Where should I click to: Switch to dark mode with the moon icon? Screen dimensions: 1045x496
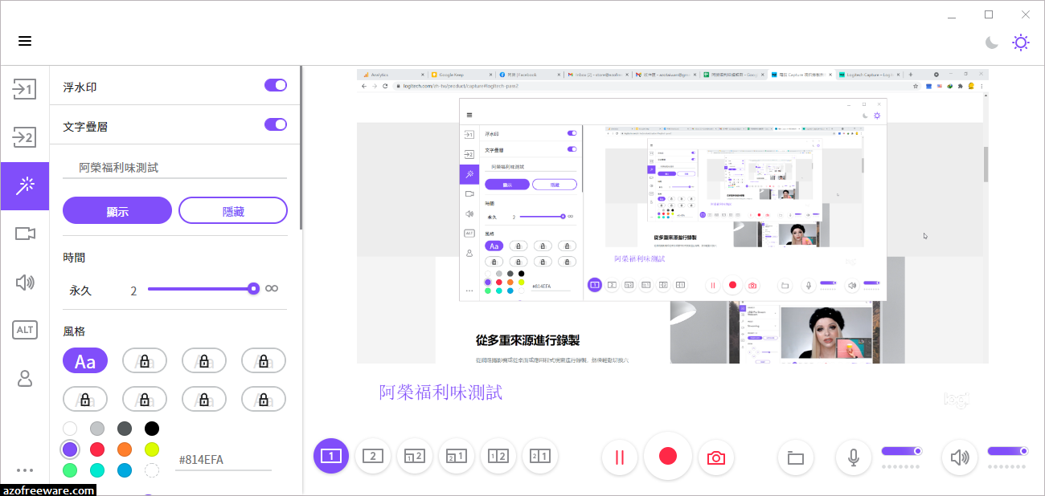(991, 42)
